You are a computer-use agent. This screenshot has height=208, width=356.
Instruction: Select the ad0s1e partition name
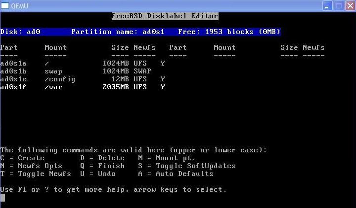coord(13,79)
